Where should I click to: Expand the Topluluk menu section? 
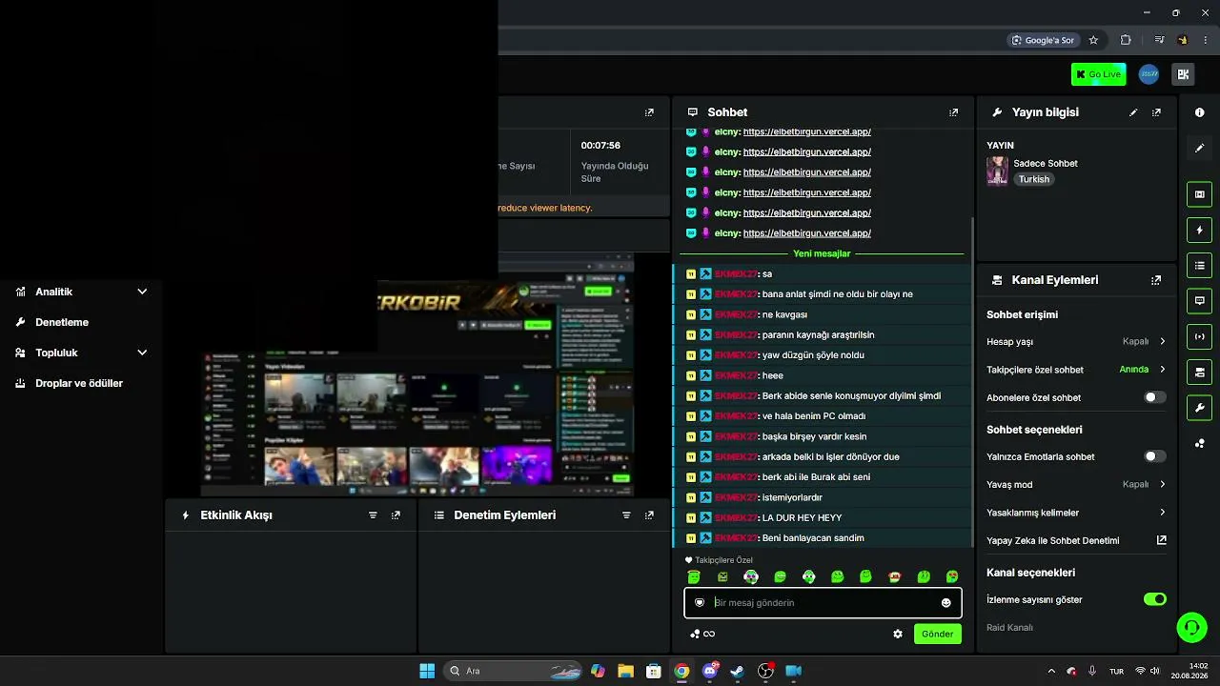(142, 353)
